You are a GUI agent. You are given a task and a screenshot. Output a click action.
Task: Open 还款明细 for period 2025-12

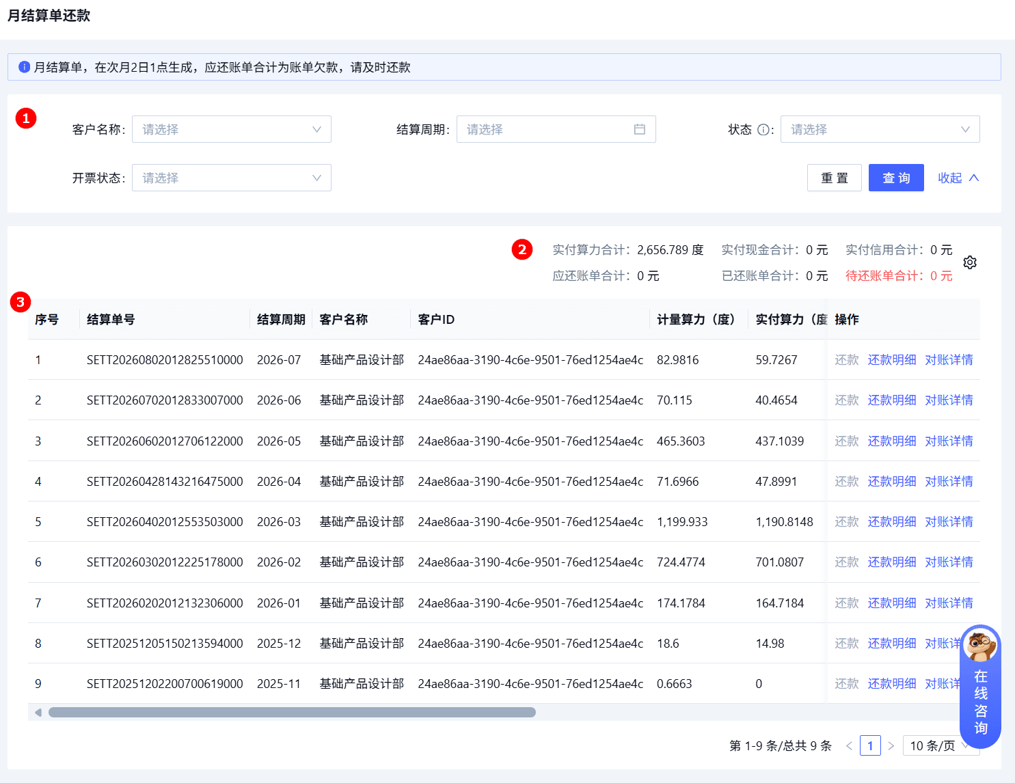[x=892, y=644]
